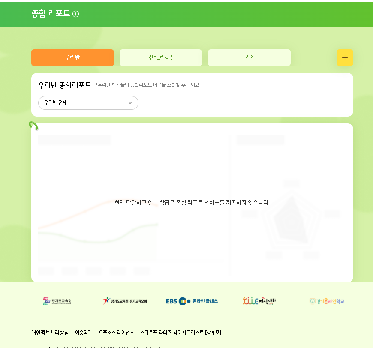Viewport: 373px width, 348px height.
Task: Go to the 경기온라인학교 logo link
Action: 327,301
